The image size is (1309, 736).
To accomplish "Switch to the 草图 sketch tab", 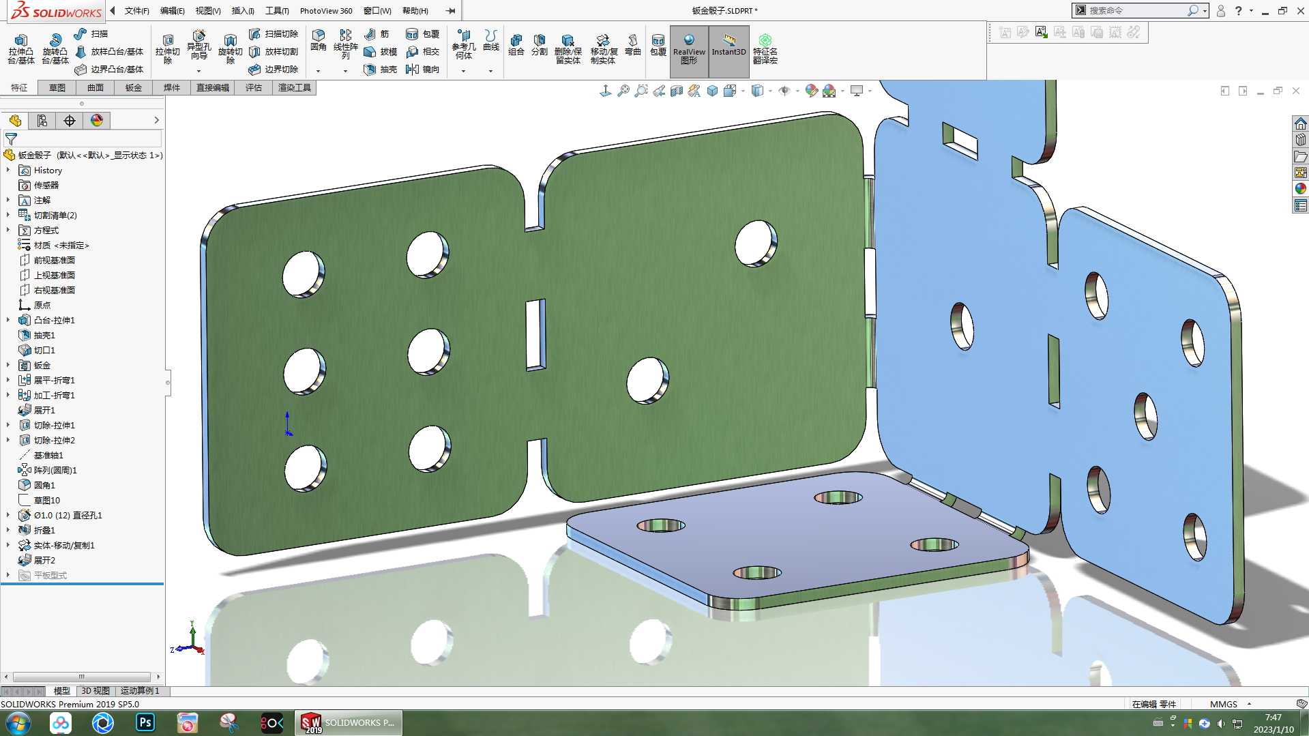I will tap(57, 87).
